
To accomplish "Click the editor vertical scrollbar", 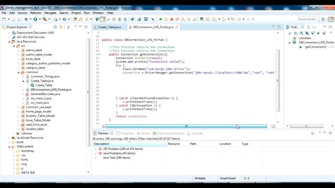I will point(278,80).
